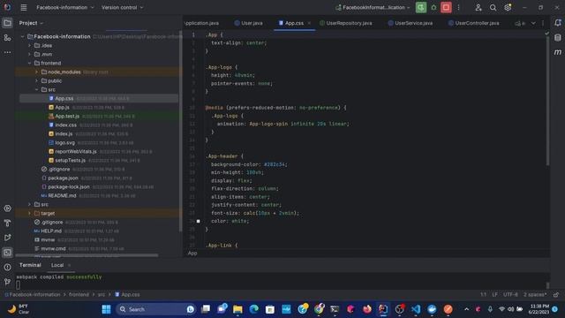Open IDE settings gear icon
The height and width of the screenshot is (318, 565).
(x=508, y=7)
